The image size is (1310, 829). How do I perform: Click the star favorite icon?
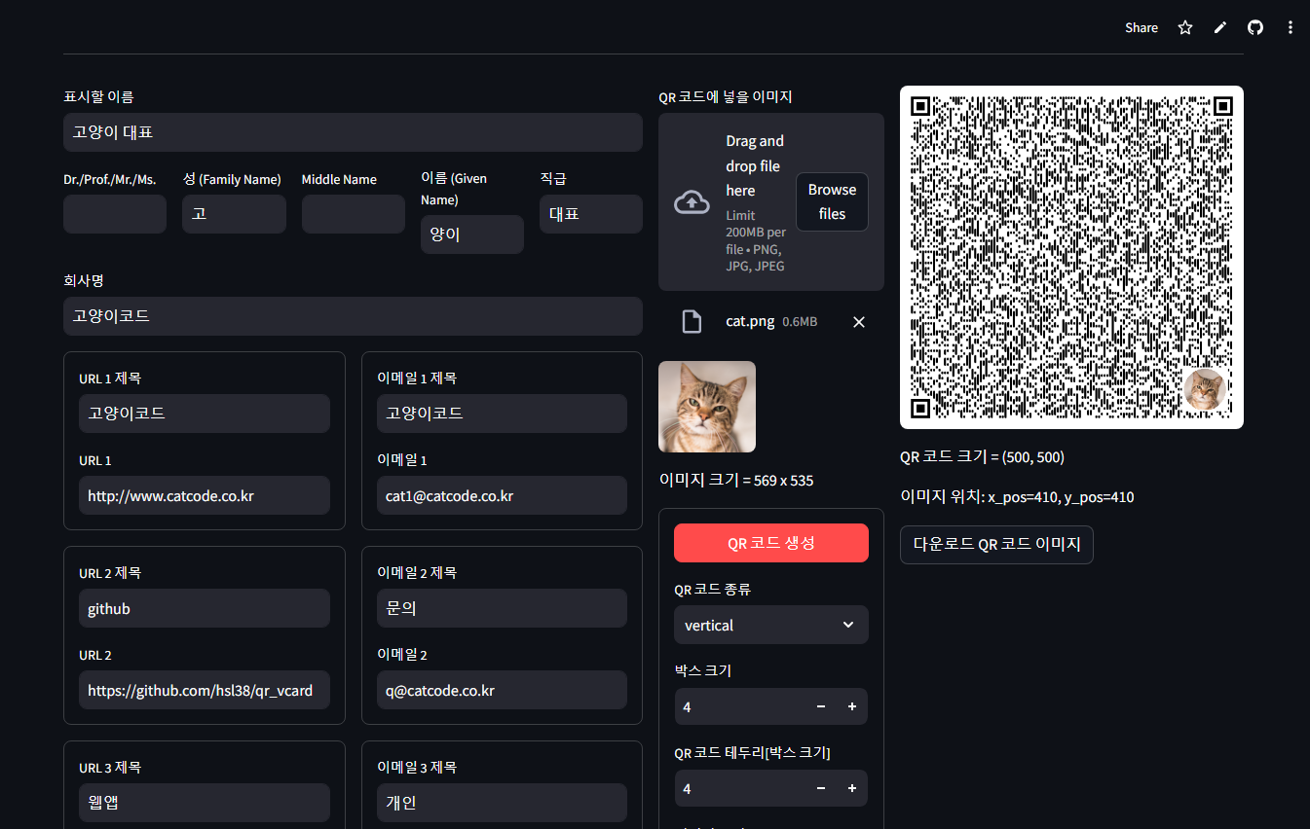pos(1185,27)
